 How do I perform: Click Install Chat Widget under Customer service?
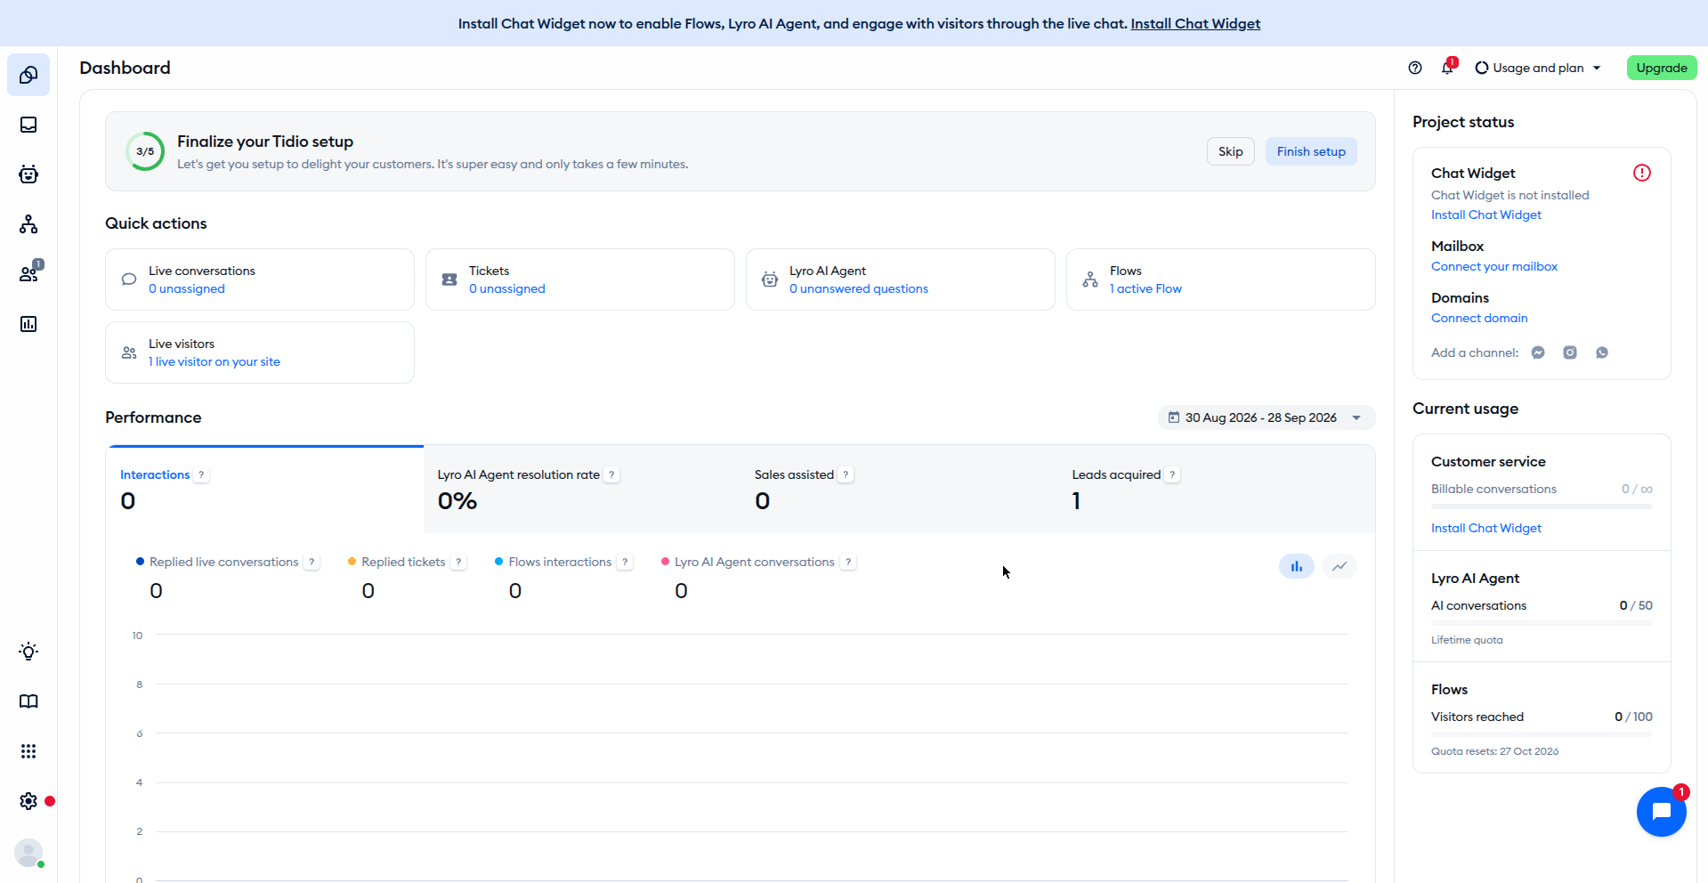pyautogui.click(x=1486, y=528)
